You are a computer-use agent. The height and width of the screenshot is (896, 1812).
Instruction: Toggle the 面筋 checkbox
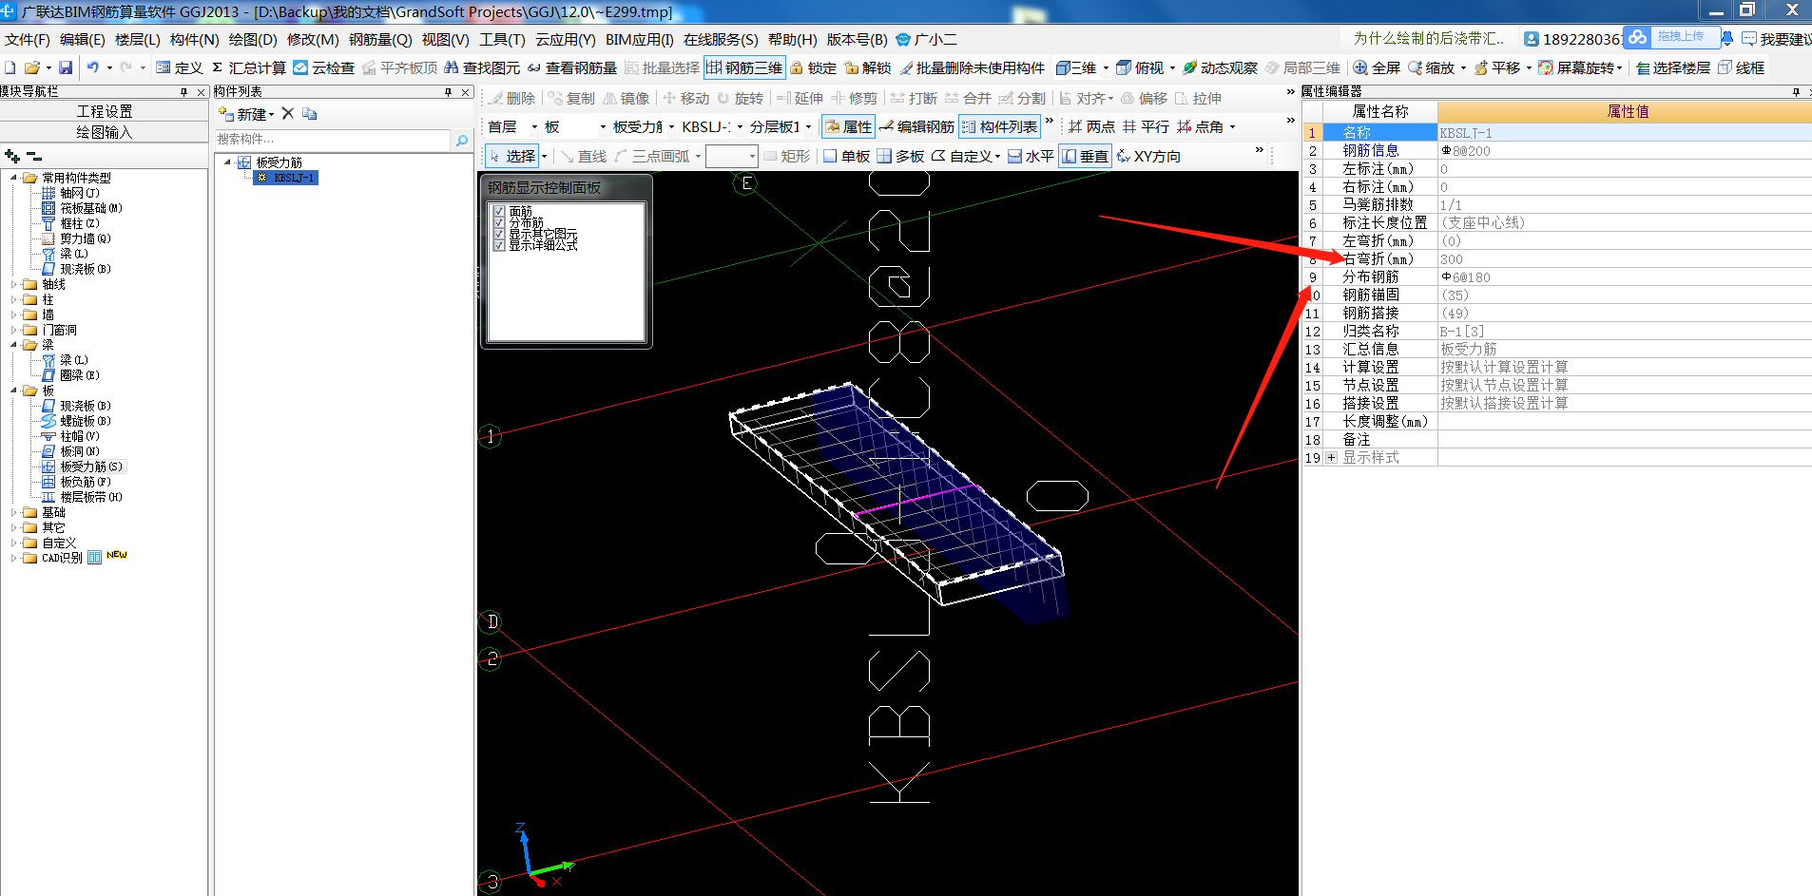click(499, 211)
